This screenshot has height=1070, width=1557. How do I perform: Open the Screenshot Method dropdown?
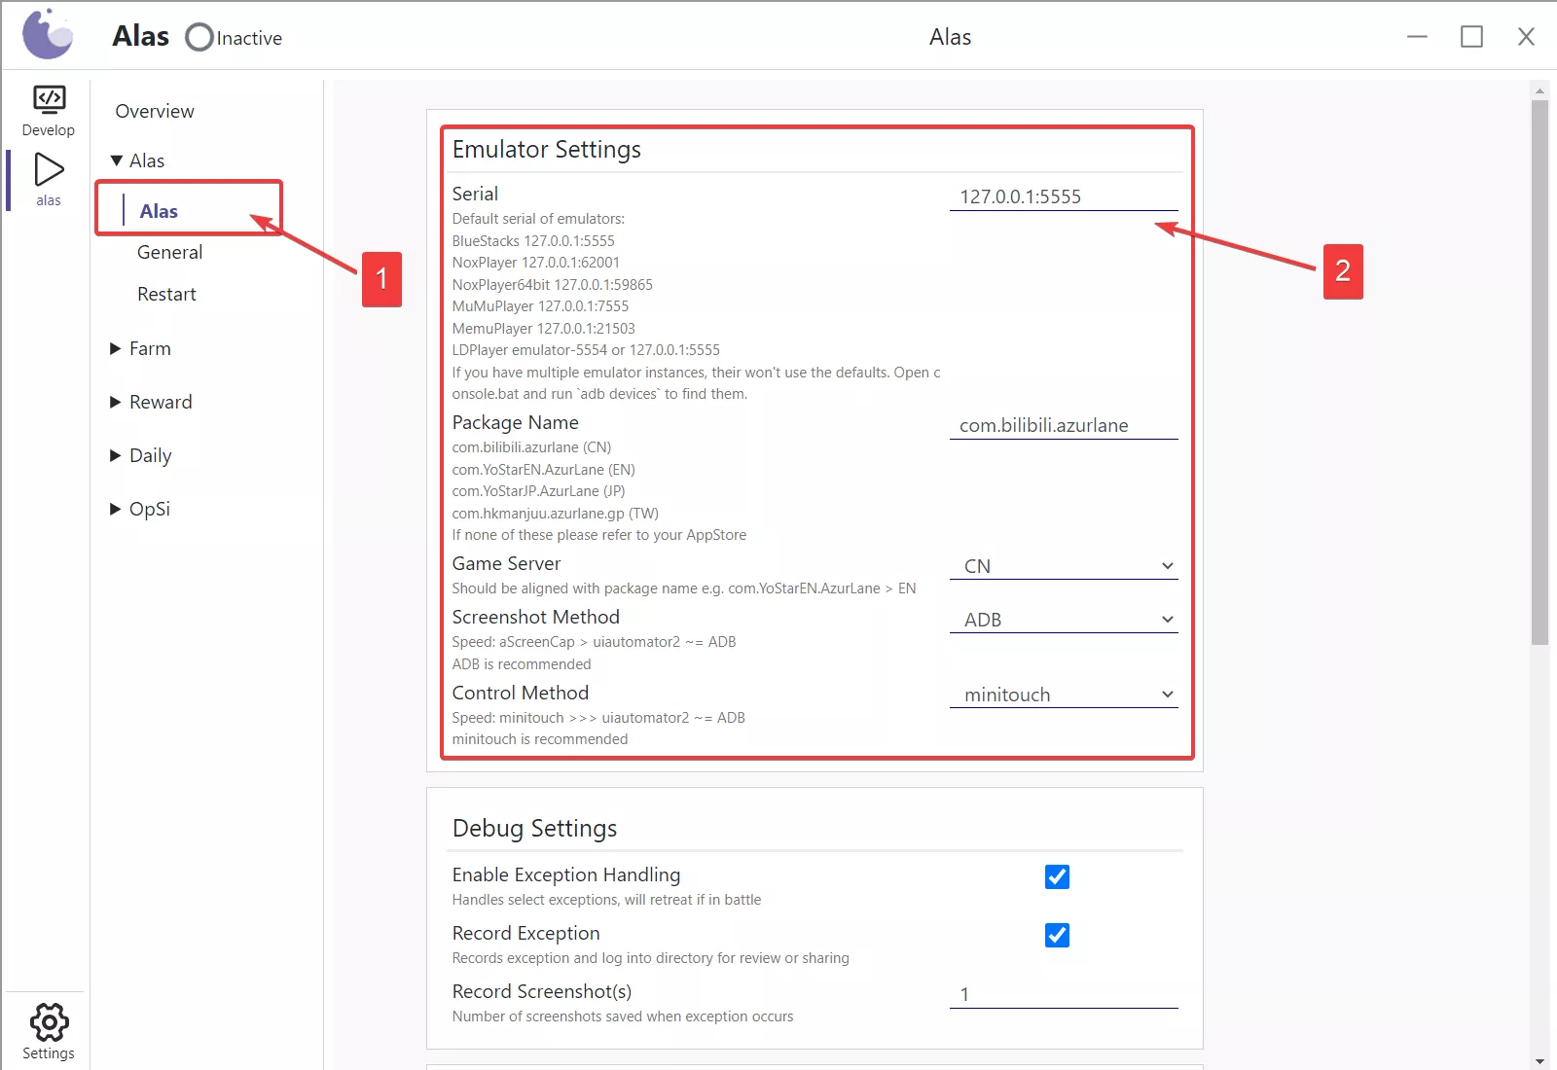click(1064, 620)
